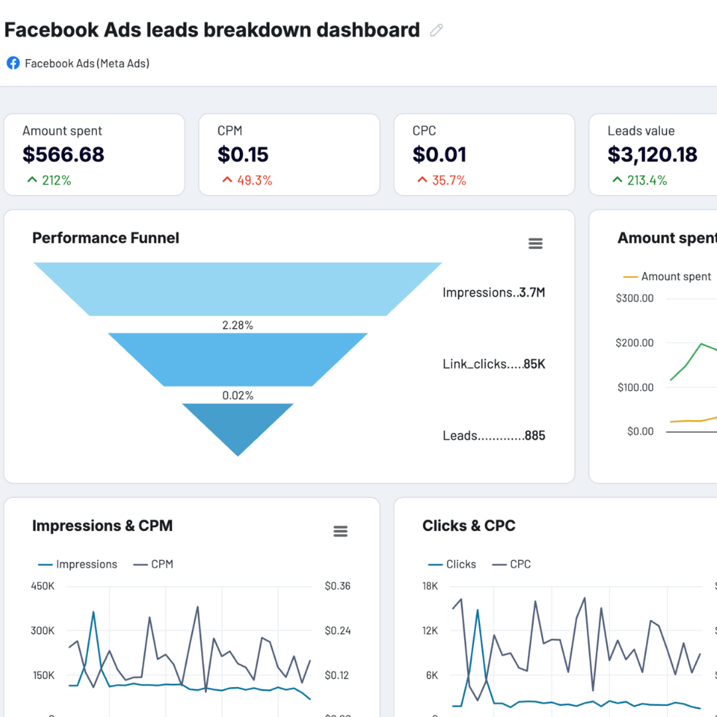Click the pencil icon to rename the dashboard
The image size is (717, 717).
pyautogui.click(x=436, y=30)
